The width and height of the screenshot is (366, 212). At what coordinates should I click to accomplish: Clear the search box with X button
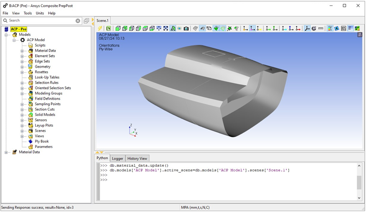(78, 21)
